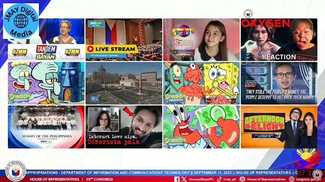Click the Philstar Global logo badge
Viewport: 325px width, 182px height.
pos(96,23)
